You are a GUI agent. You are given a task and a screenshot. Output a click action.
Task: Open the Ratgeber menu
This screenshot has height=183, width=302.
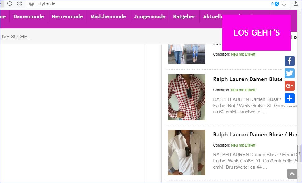184,16
